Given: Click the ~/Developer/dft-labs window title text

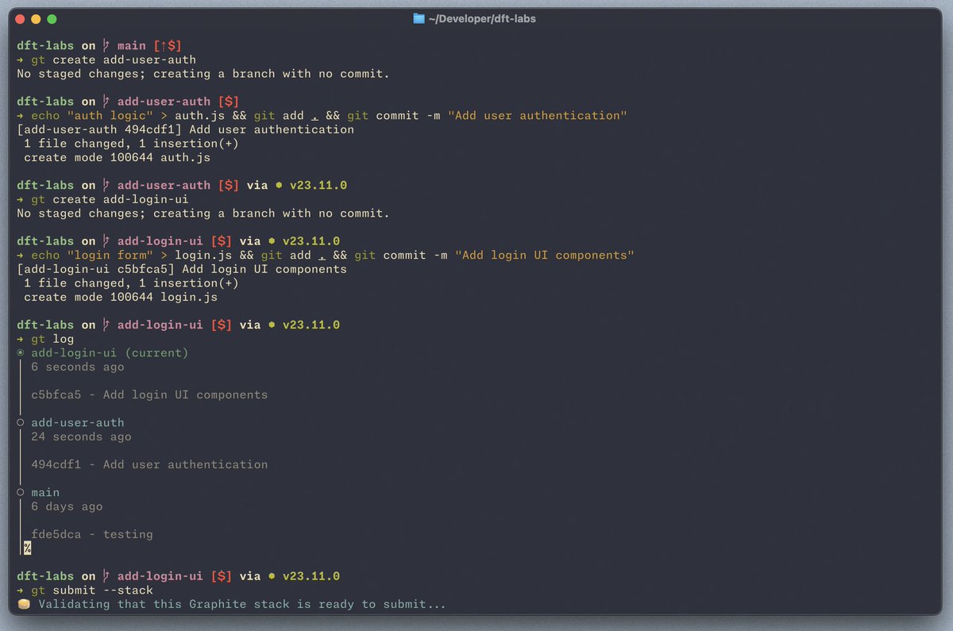Looking at the screenshot, I should coord(482,18).
